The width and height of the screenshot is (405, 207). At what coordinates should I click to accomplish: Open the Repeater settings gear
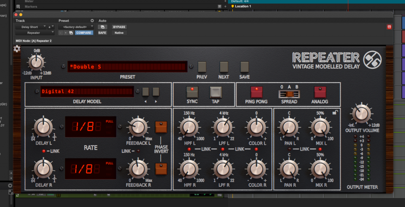pyautogui.click(x=17, y=49)
